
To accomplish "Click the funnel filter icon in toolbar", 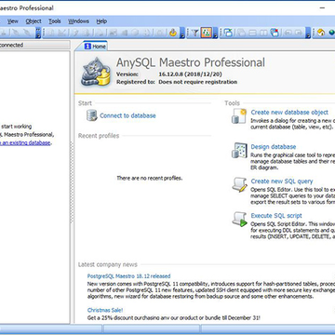I will (194, 33).
